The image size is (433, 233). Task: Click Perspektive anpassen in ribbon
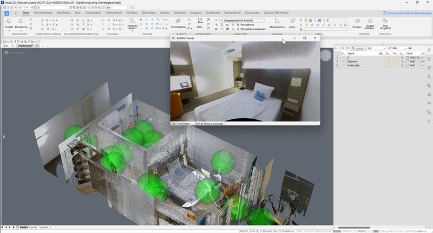coord(251,29)
